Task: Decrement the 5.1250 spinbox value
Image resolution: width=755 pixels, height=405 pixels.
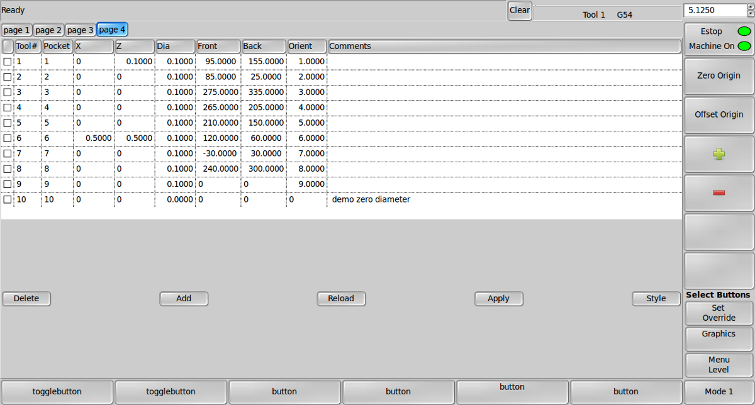Action: [x=750, y=13]
